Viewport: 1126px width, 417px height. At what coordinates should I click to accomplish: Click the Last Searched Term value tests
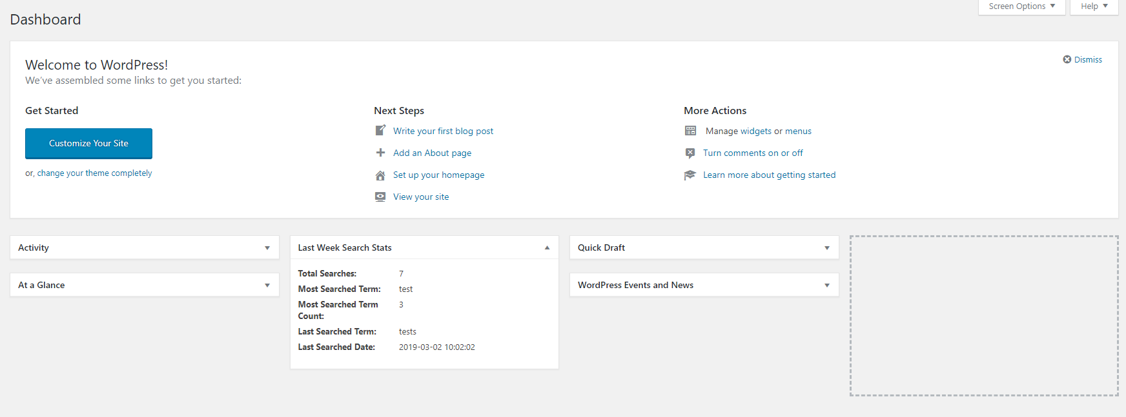[x=407, y=332]
